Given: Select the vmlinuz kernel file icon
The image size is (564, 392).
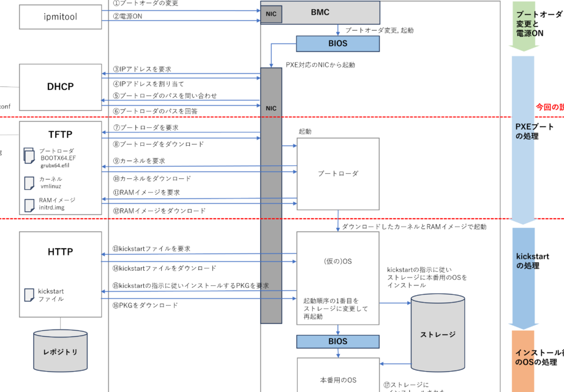Looking at the screenshot, I should (x=29, y=183).
